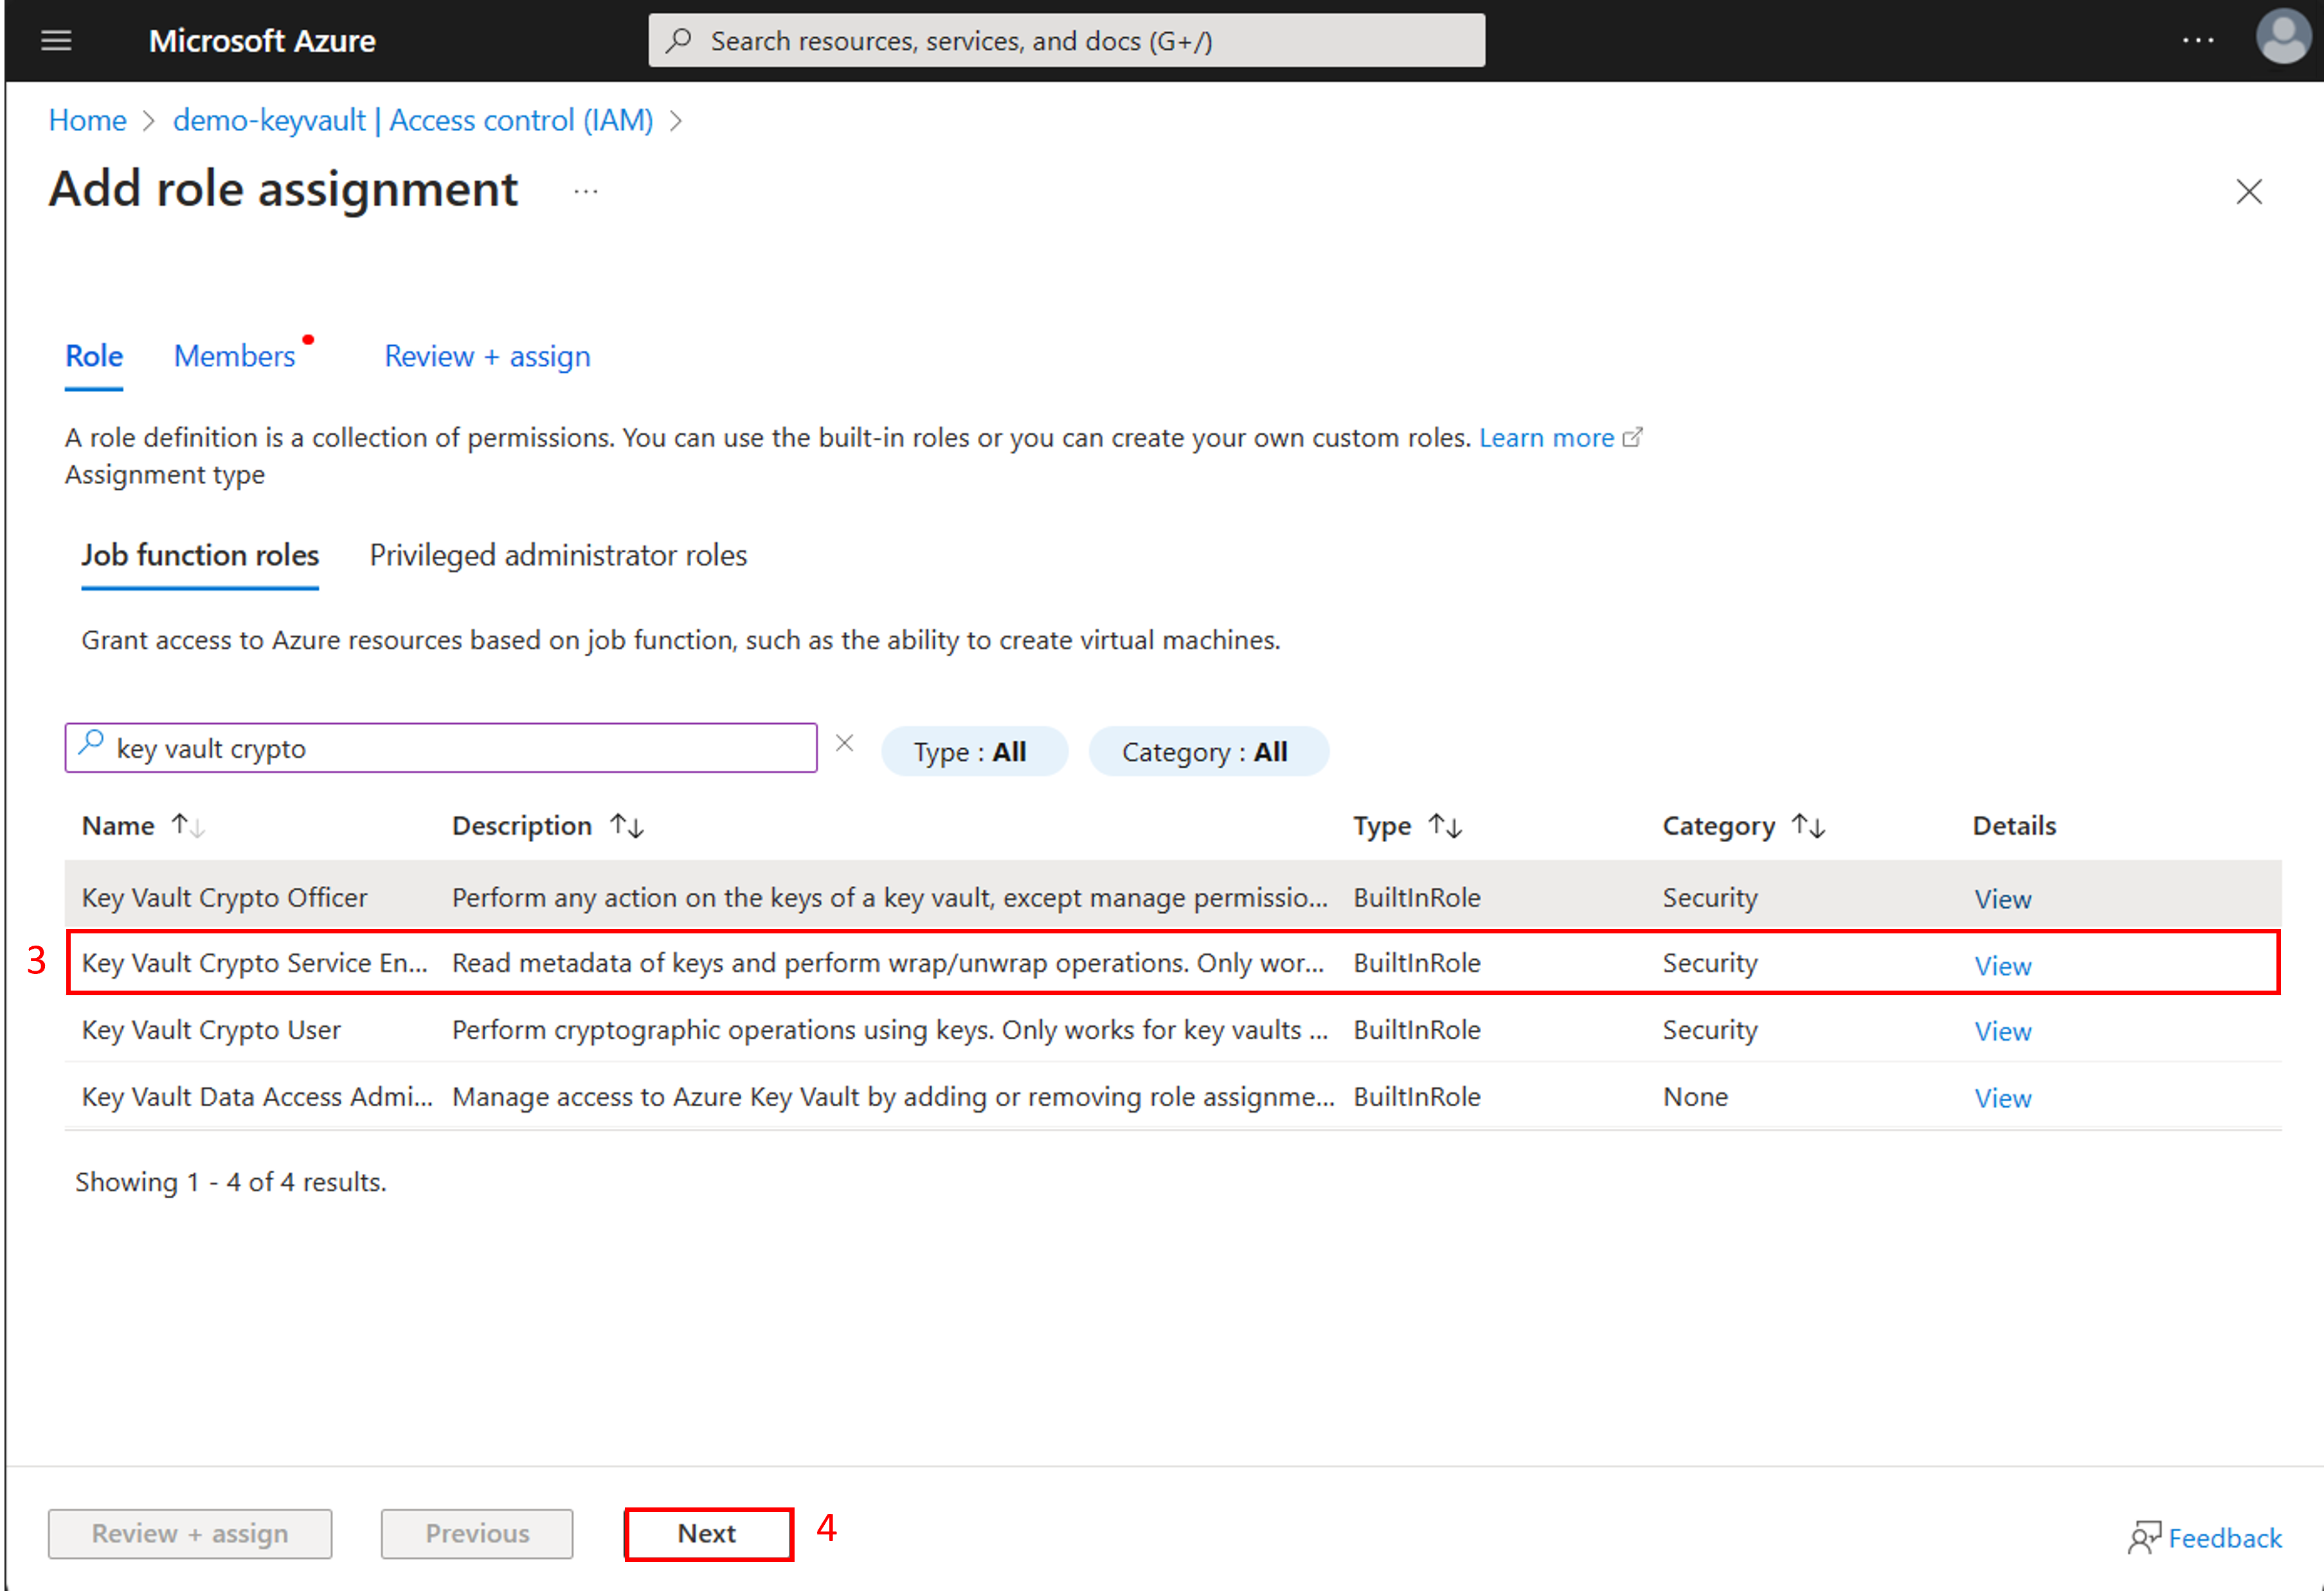Viewport: 2324px width, 1591px height.
Task: Open ellipsis next to Add role assignment title
Action: tap(586, 192)
